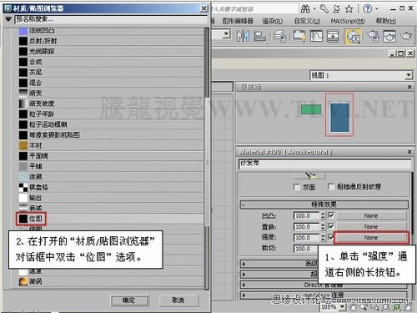417x313 pixels.
Task: Click the green Zoom Extents Selected icon
Action: [397, 307]
